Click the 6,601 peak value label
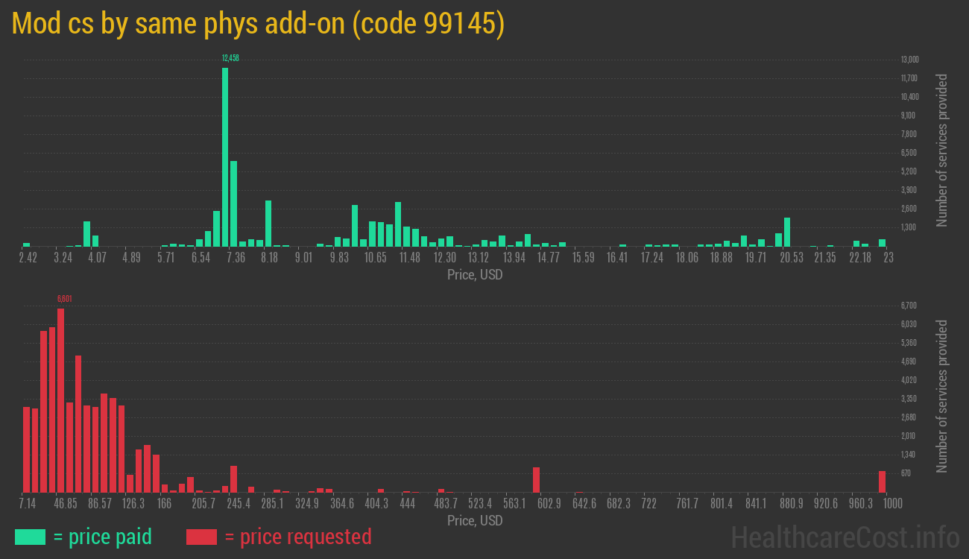 [x=65, y=299]
